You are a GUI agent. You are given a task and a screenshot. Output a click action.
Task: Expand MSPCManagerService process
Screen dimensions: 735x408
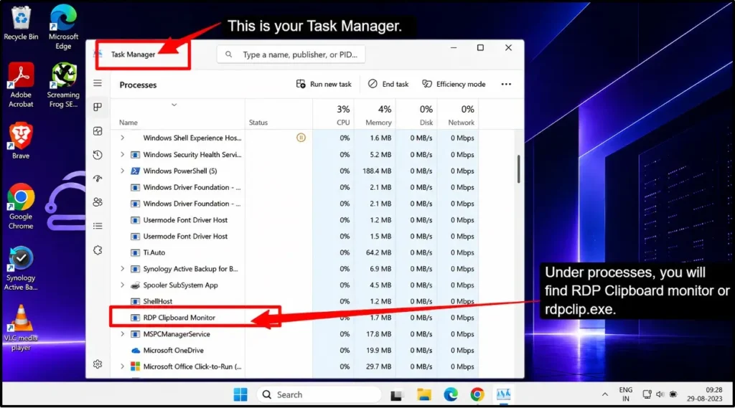click(122, 334)
